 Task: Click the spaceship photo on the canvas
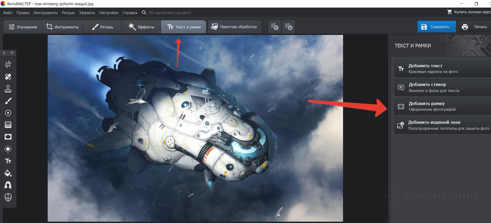pyautogui.click(x=195, y=128)
